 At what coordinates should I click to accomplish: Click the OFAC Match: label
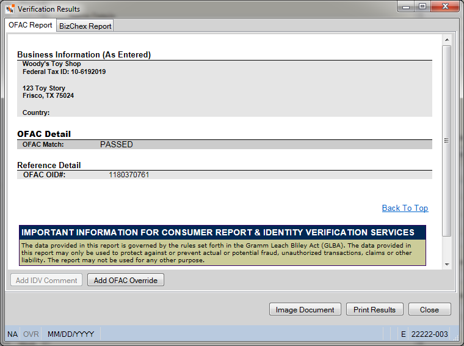43,144
